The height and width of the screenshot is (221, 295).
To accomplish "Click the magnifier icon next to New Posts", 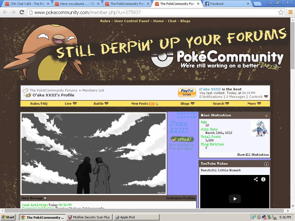I will [157, 104].
